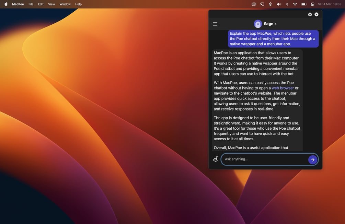Send message with the arrow button
345x224 pixels.
[313, 160]
